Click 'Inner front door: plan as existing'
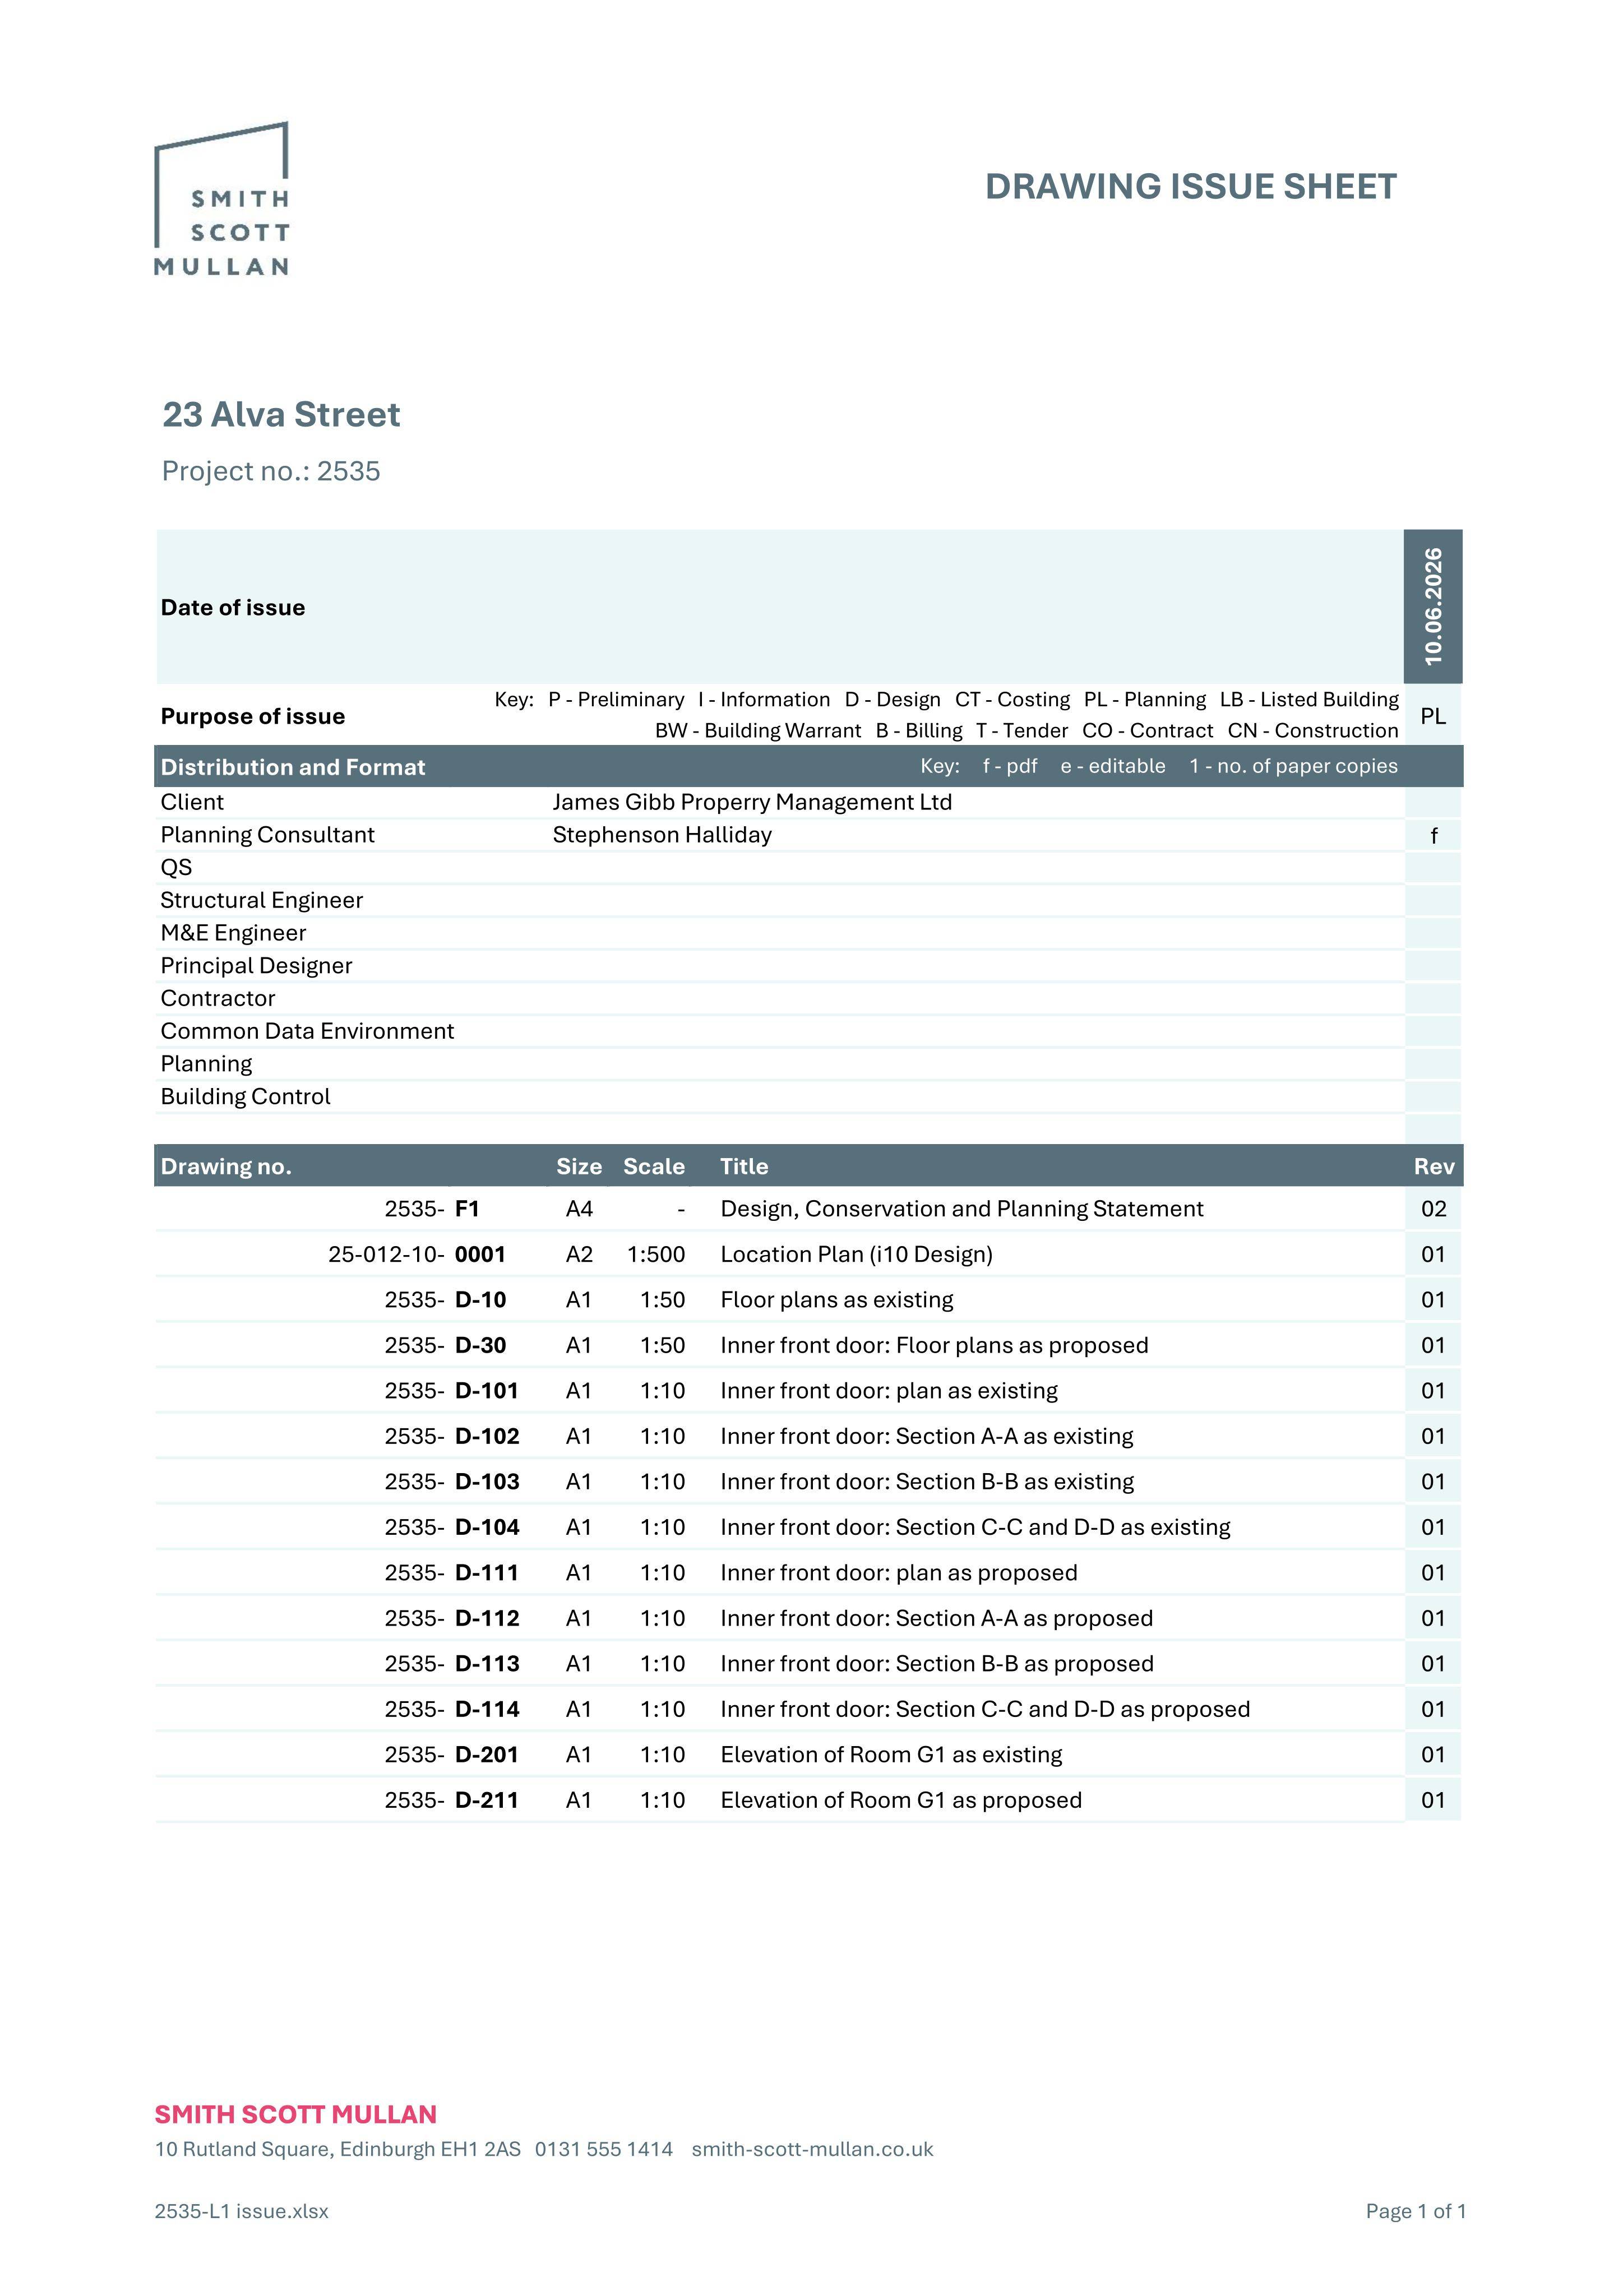This screenshot has width=1623, height=2296. click(x=888, y=1391)
